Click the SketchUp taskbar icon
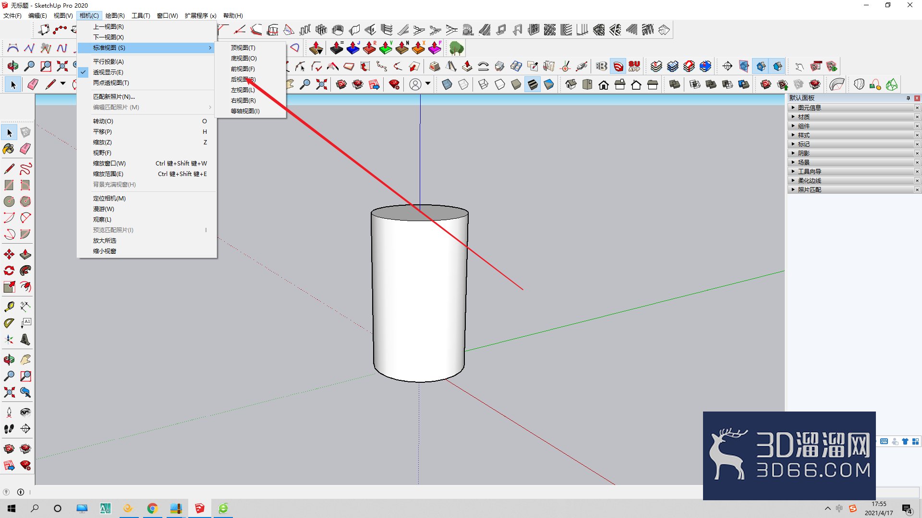The width and height of the screenshot is (922, 518). [200, 508]
